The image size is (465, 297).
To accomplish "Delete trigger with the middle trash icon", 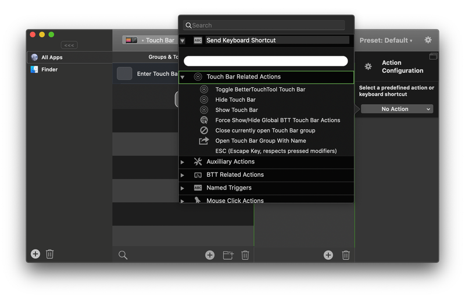I will [245, 255].
